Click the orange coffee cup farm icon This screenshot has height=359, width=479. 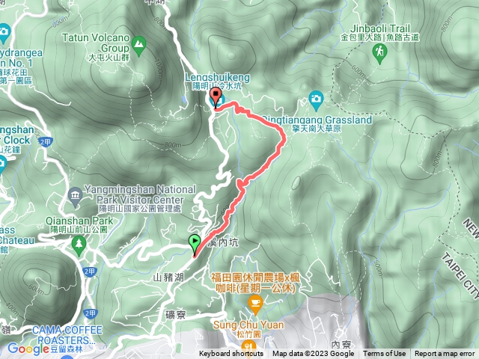(255, 304)
